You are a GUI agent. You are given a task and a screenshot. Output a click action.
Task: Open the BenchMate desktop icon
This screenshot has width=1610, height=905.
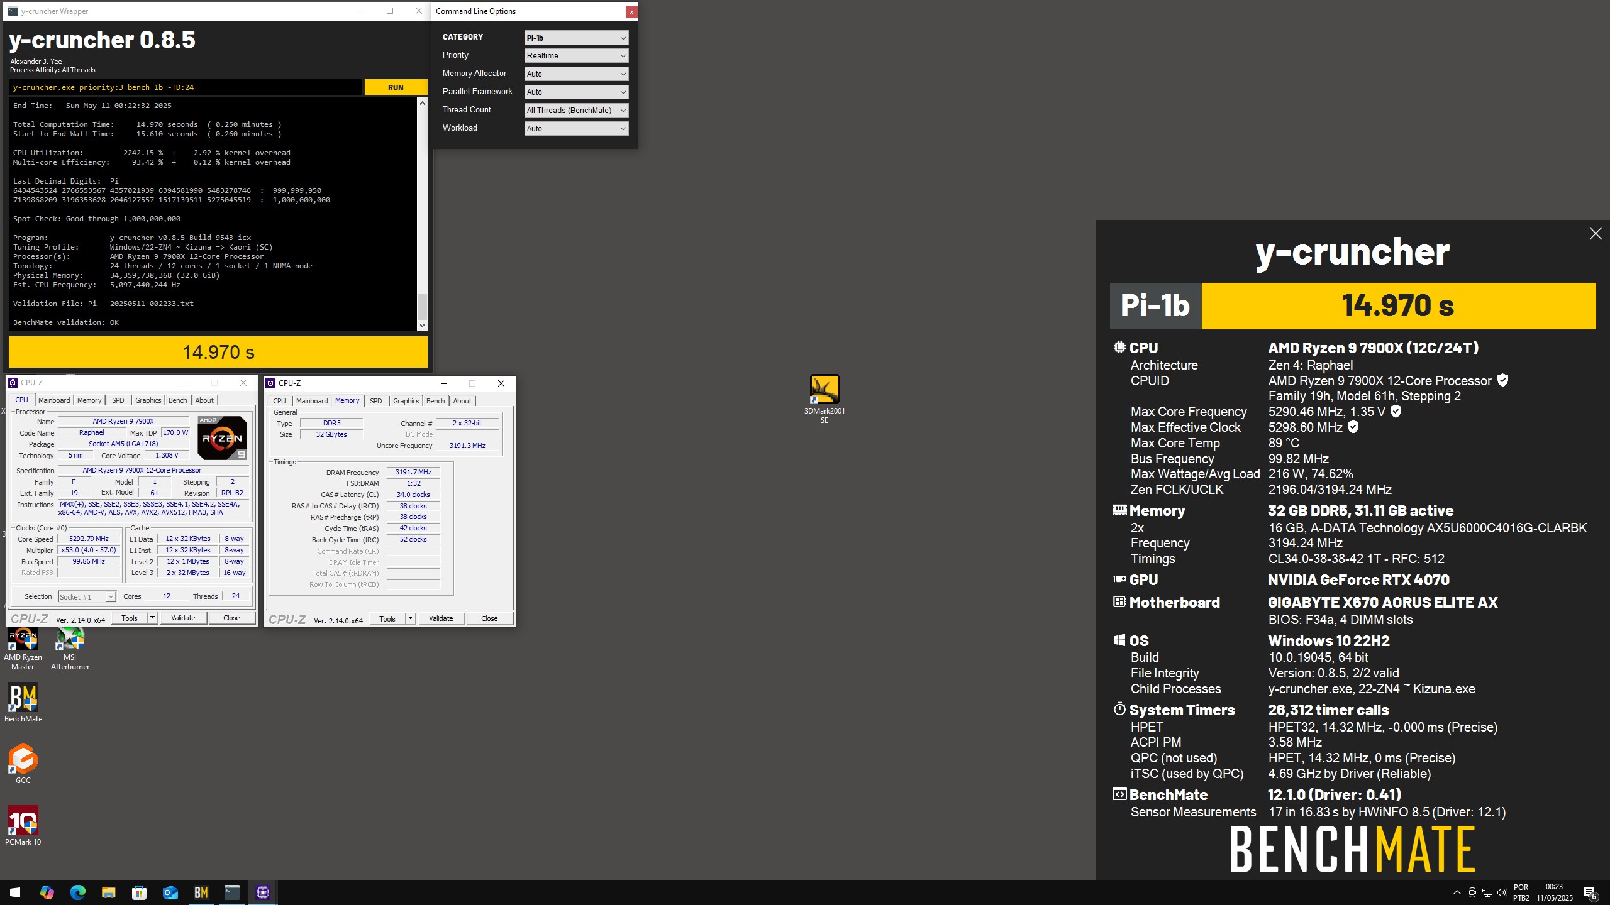point(23,703)
